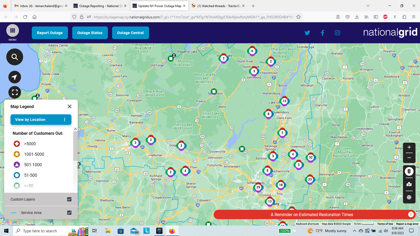
Task: Click the locate-me arrow button
Action: (x=15, y=77)
